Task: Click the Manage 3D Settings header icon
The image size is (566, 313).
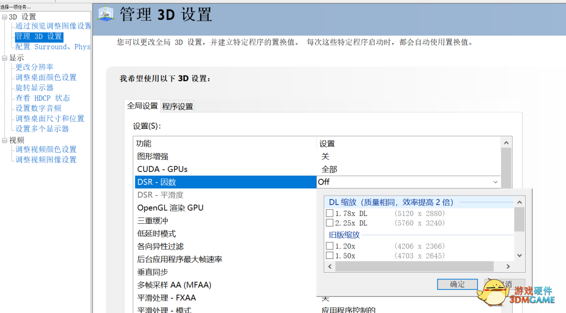Action: (106, 14)
